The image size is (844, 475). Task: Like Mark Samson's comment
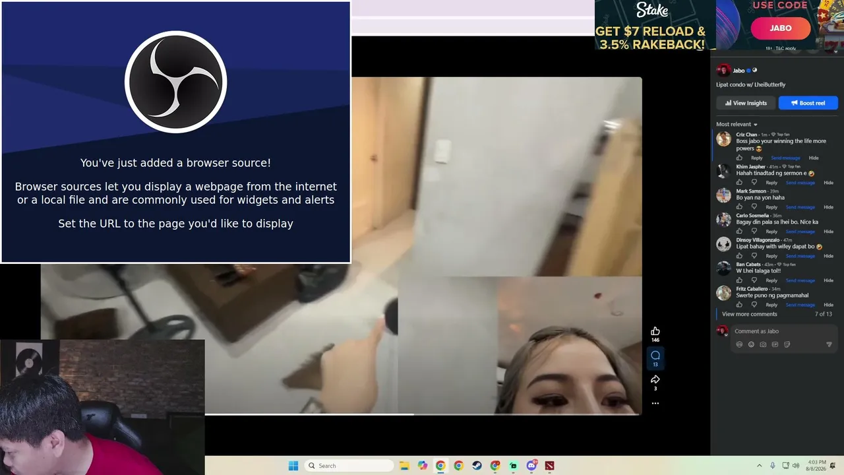coord(739,206)
